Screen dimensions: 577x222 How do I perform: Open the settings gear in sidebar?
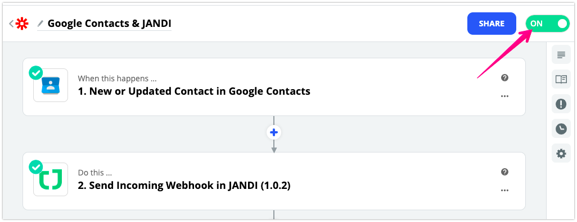point(561,154)
